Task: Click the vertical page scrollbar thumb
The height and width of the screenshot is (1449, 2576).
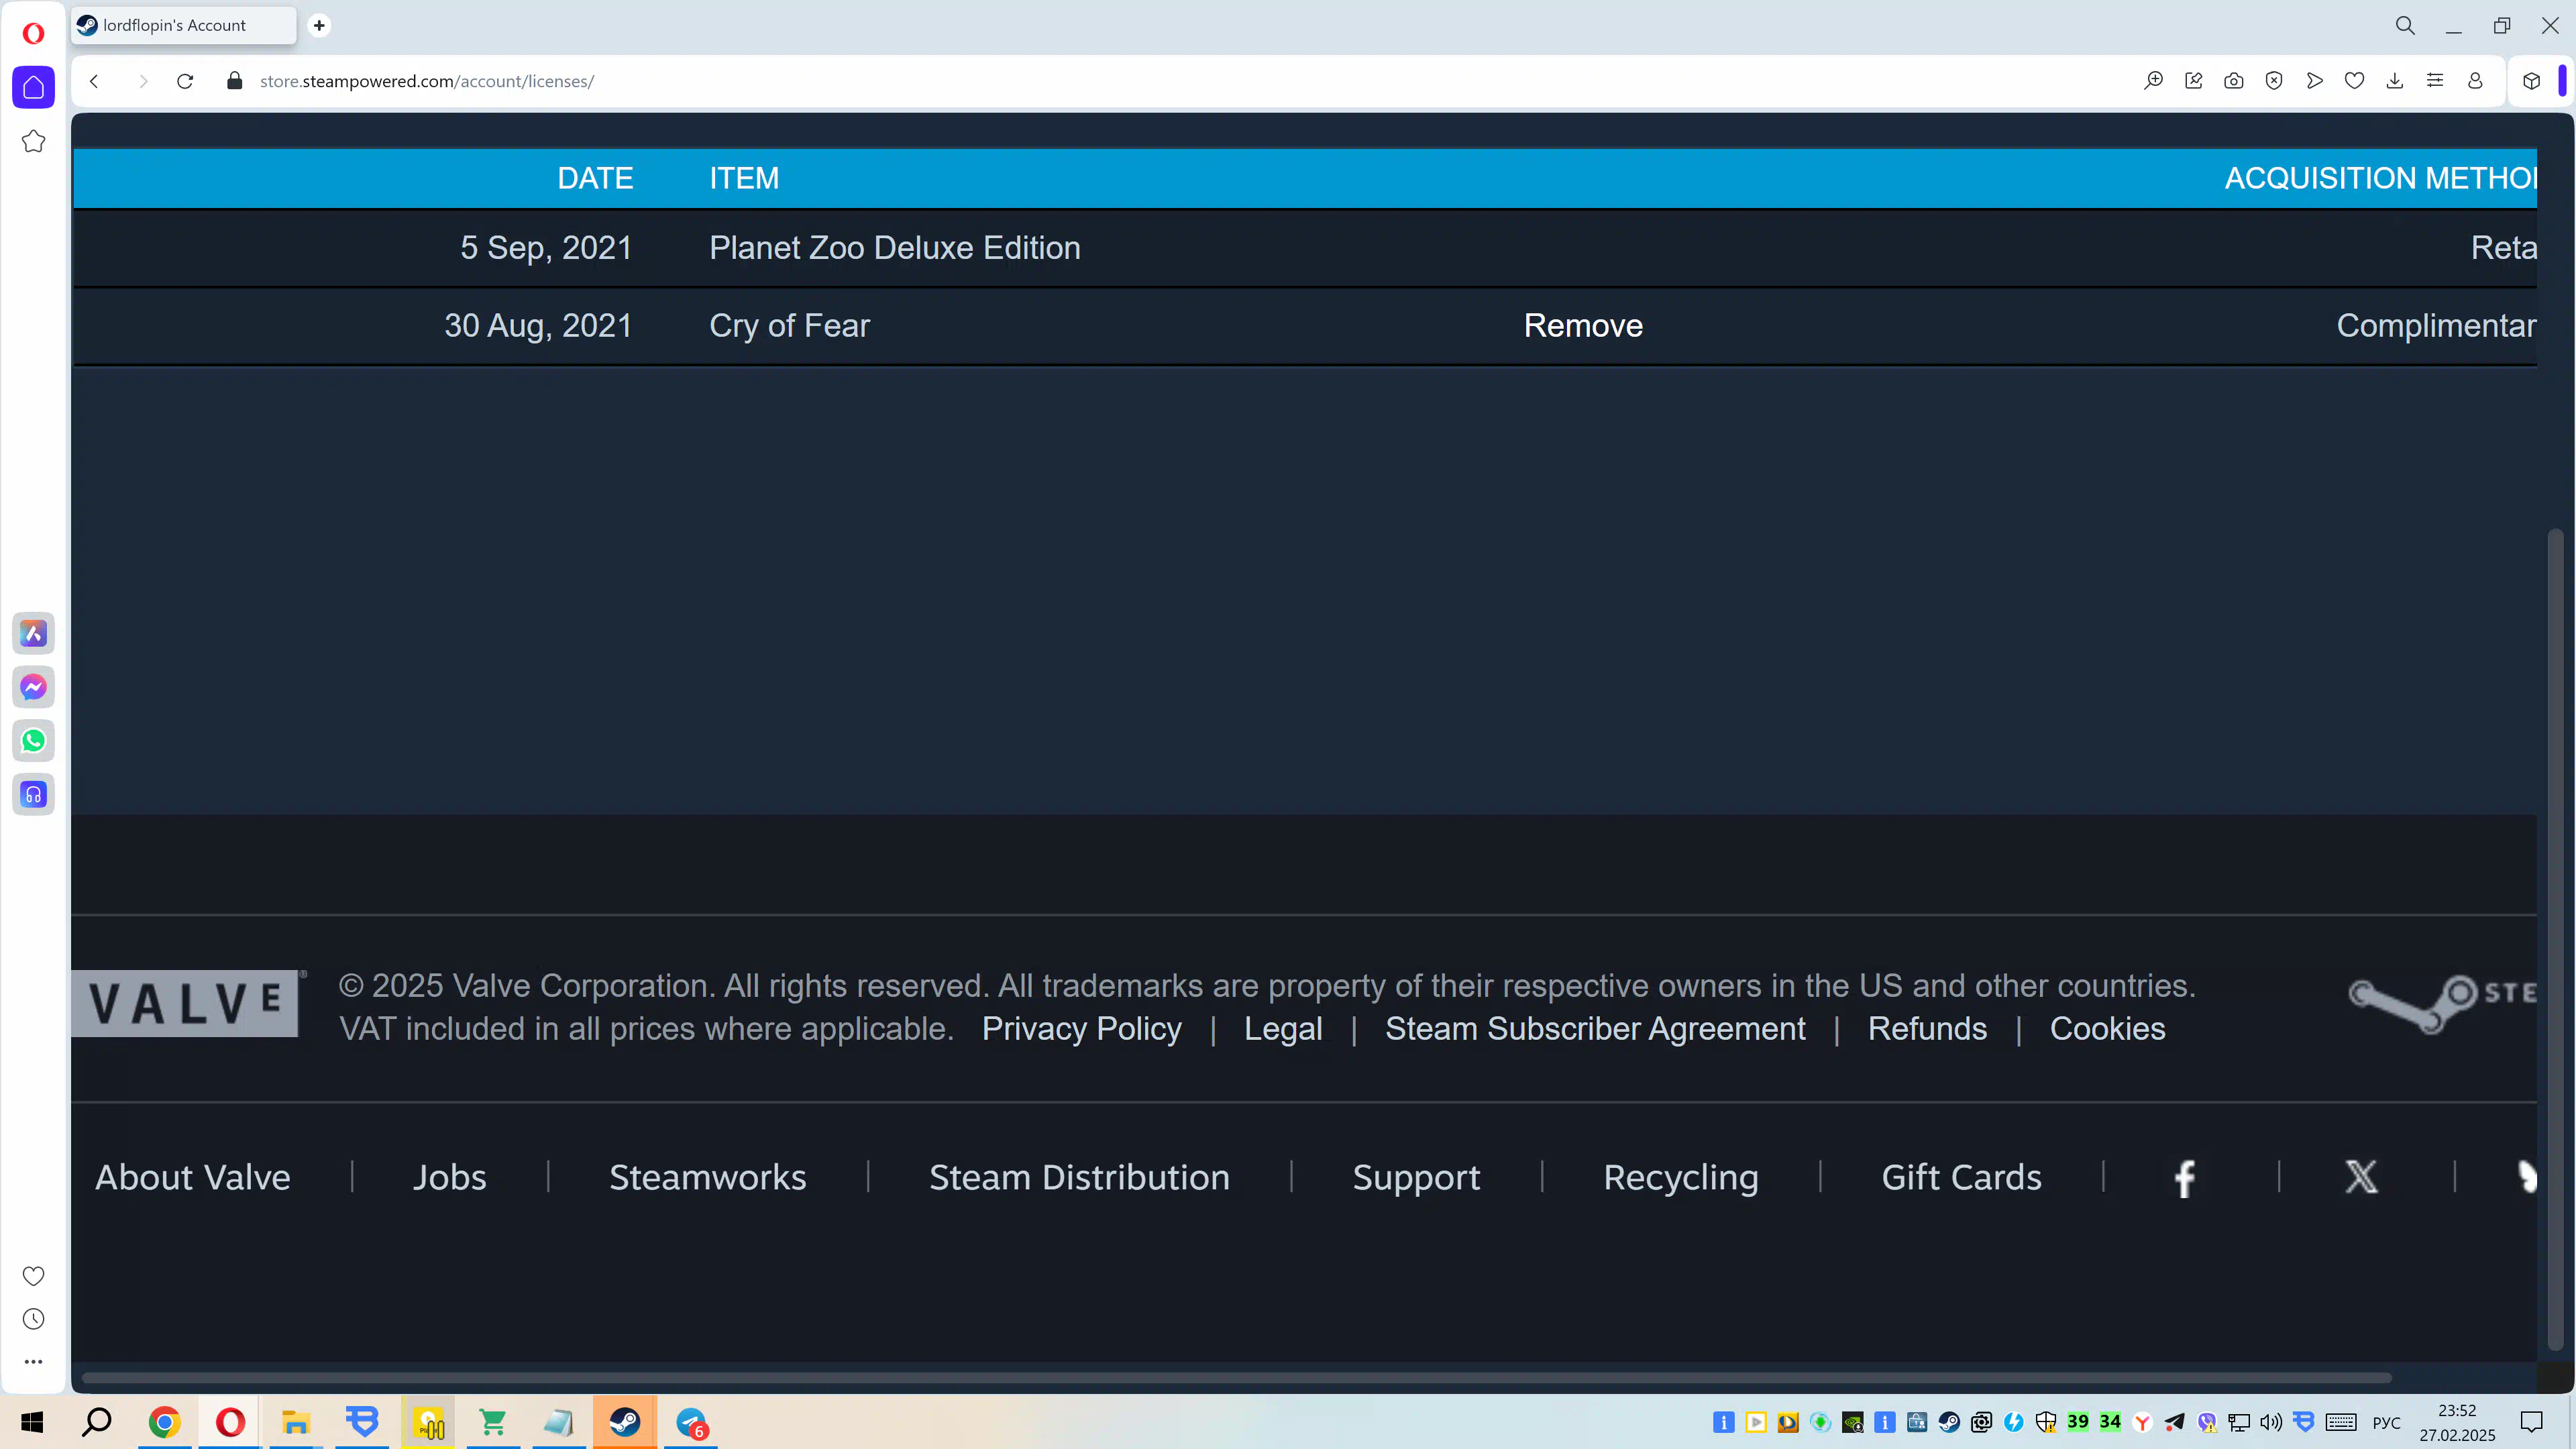Action: [x=2555, y=940]
